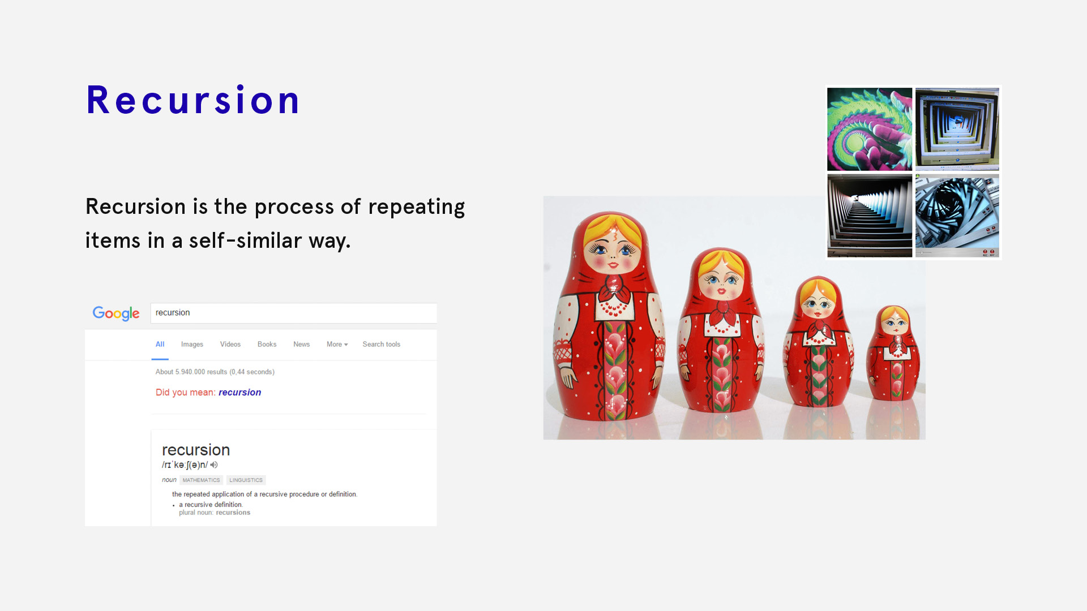Expand the More dropdown menu
This screenshot has height=611, width=1087.
[337, 345]
